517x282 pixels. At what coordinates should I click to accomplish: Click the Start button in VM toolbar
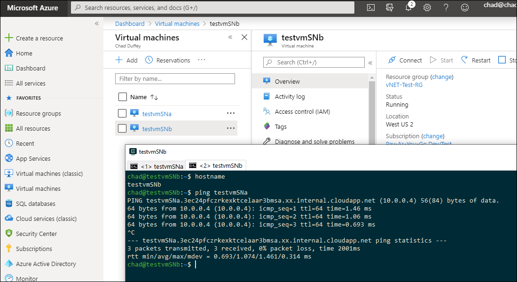pos(441,60)
